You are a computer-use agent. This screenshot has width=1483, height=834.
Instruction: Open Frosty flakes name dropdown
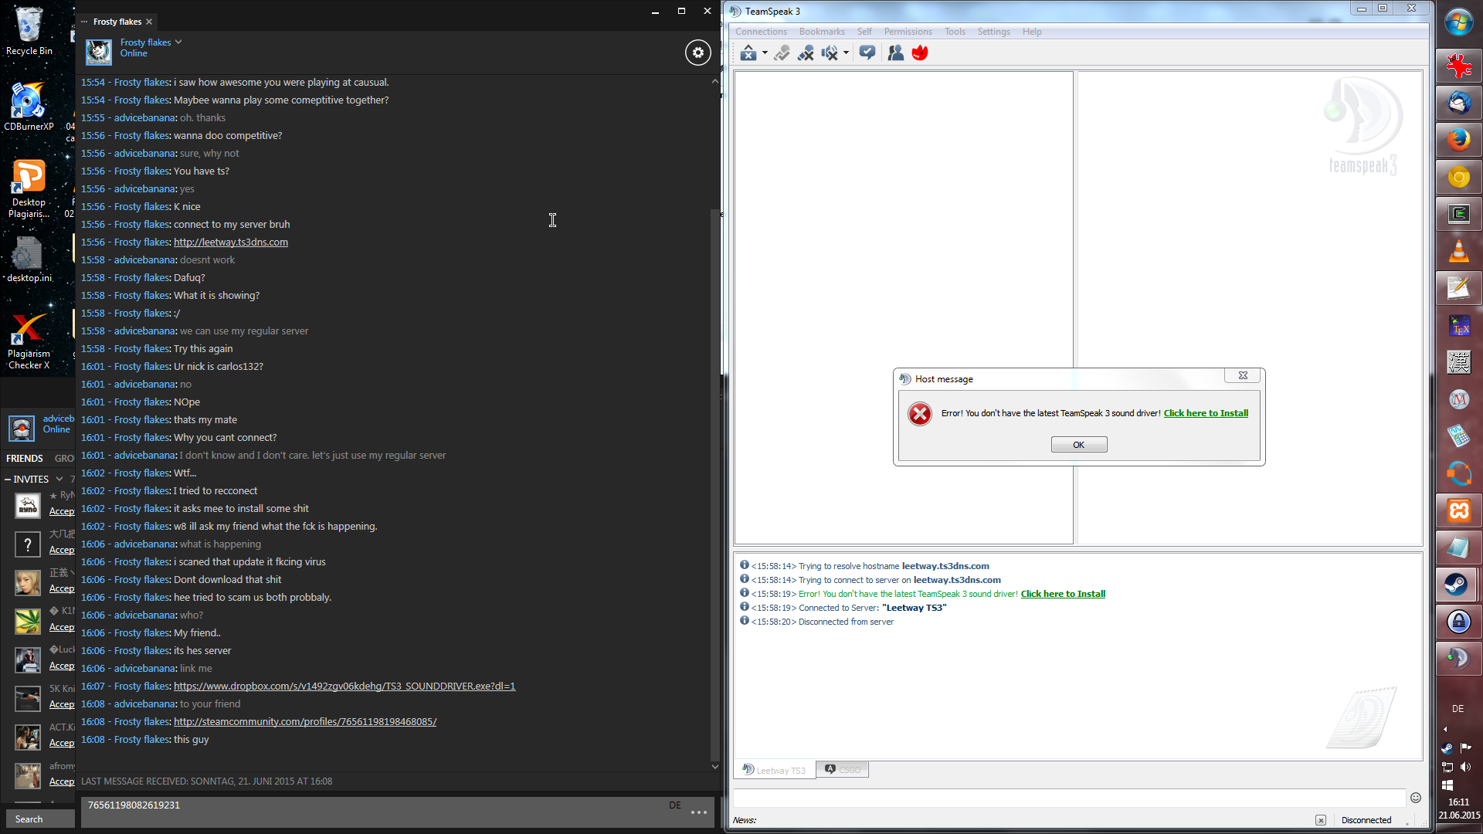click(178, 42)
